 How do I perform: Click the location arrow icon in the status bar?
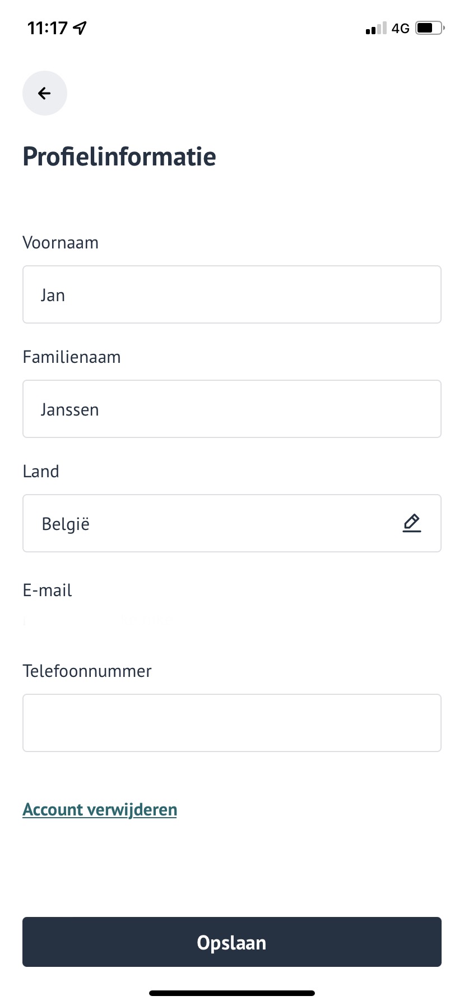coord(80,26)
